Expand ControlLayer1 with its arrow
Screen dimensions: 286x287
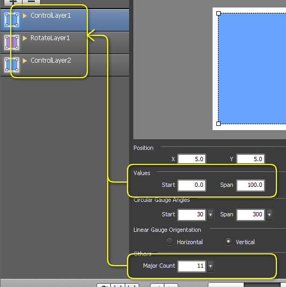pyautogui.click(x=25, y=16)
